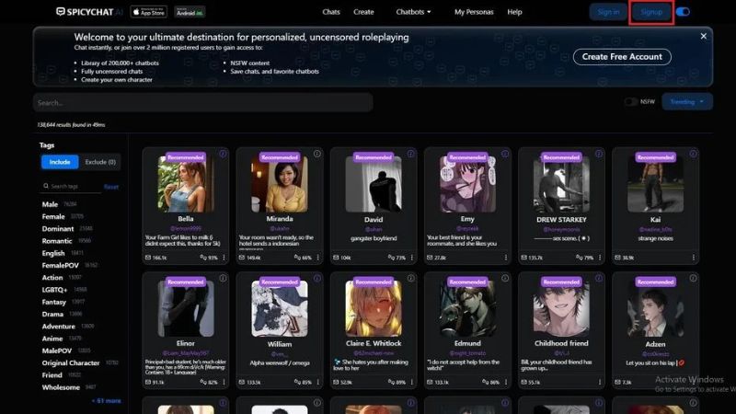Filter by the English tag
The height and width of the screenshot is (414, 736).
click(53, 253)
